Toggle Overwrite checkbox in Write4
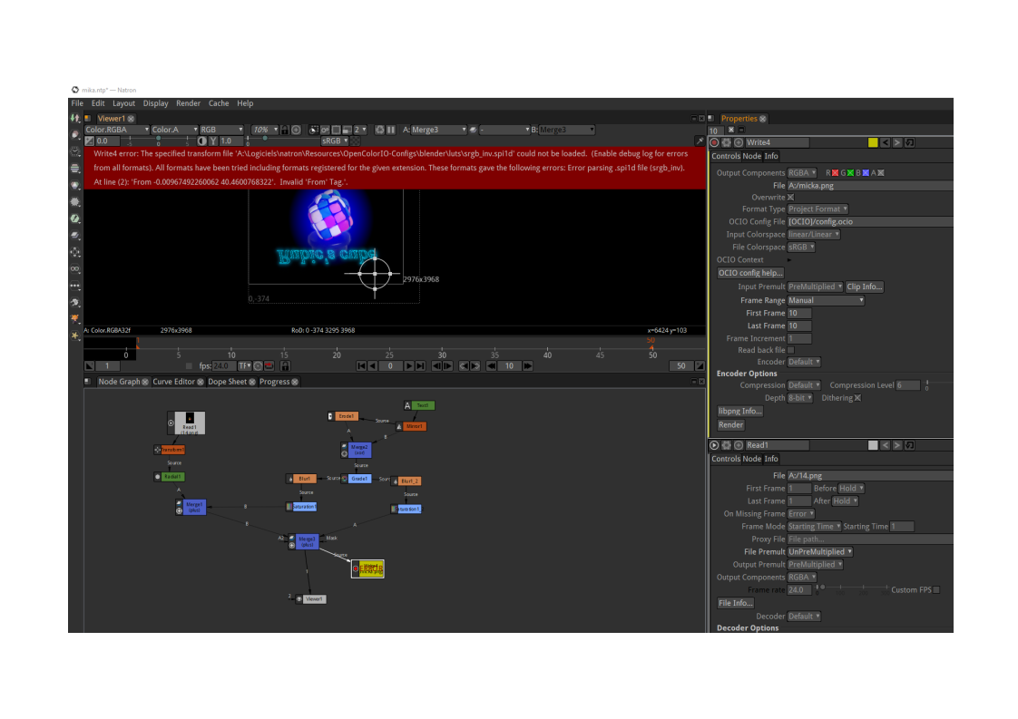Image resolution: width=1018 pixels, height=719 pixels. (791, 198)
